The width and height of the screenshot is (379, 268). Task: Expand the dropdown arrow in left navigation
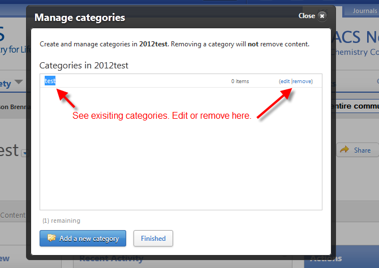19,83
